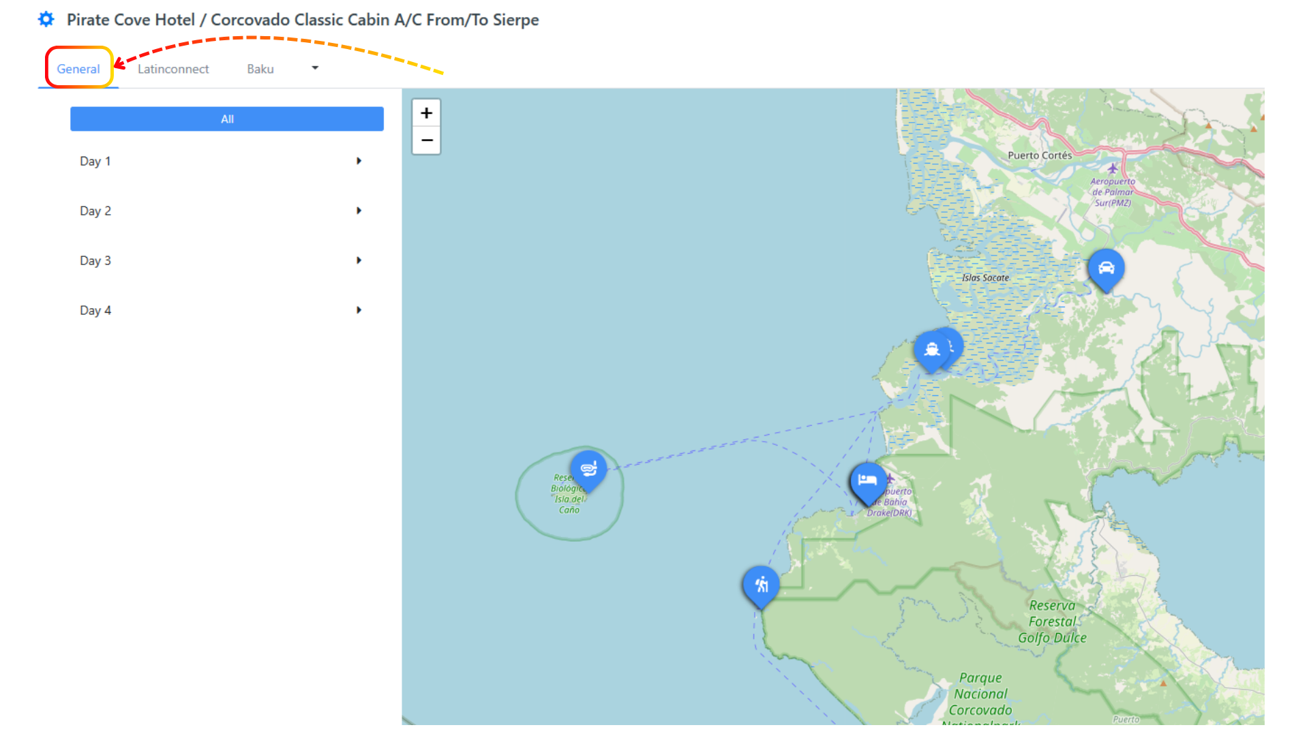
Task: Click the Day 2 label
Action: click(x=95, y=211)
